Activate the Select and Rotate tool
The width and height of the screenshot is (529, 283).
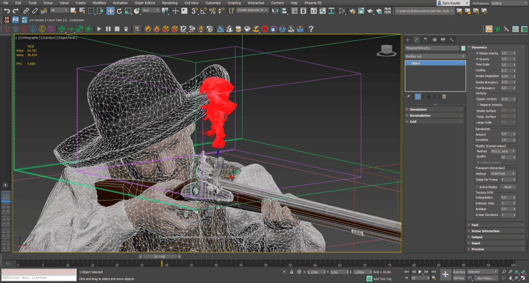coord(119,11)
